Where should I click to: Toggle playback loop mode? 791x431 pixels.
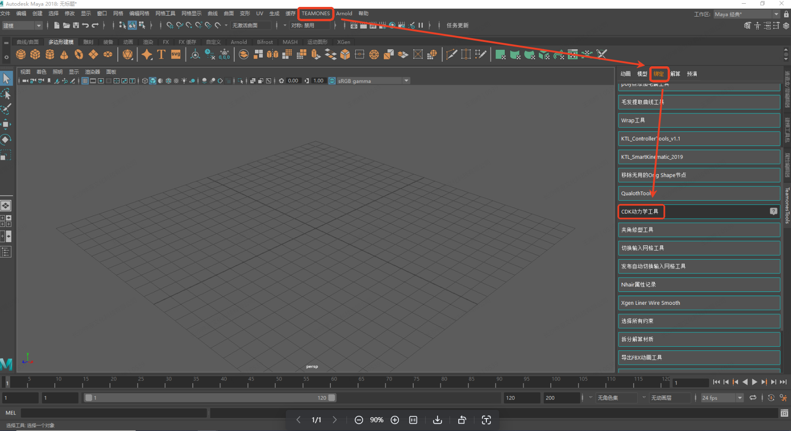pos(753,398)
